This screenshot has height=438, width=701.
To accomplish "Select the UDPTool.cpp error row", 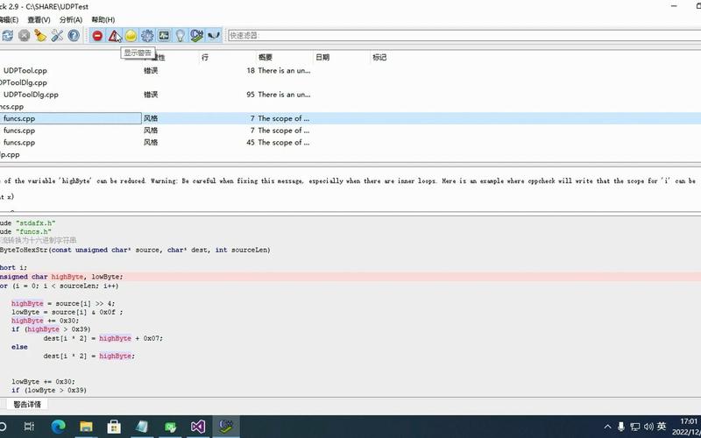I will click(350, 71).
